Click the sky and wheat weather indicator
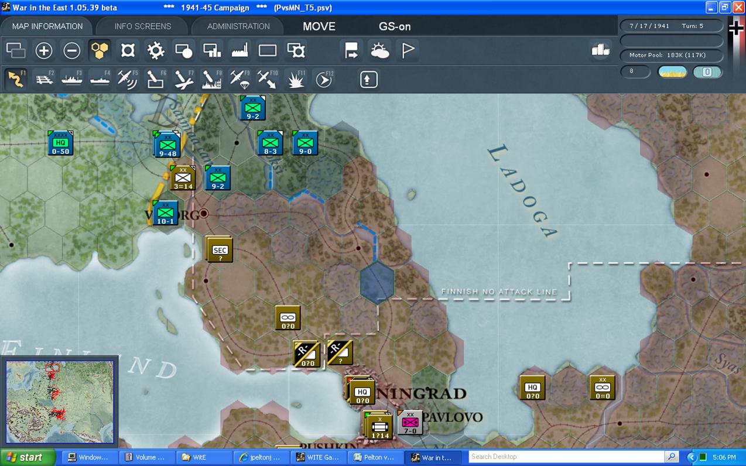This screenshot has height=466, width=746. point(672,71)
